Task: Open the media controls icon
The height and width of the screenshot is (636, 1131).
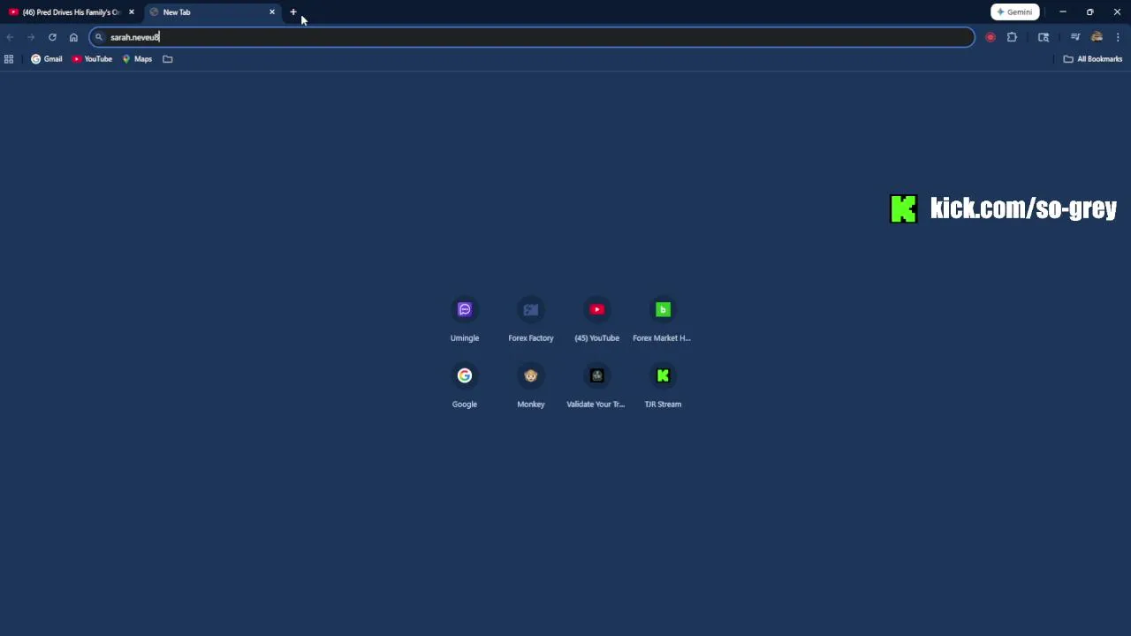Action: tap(1075, 37)
